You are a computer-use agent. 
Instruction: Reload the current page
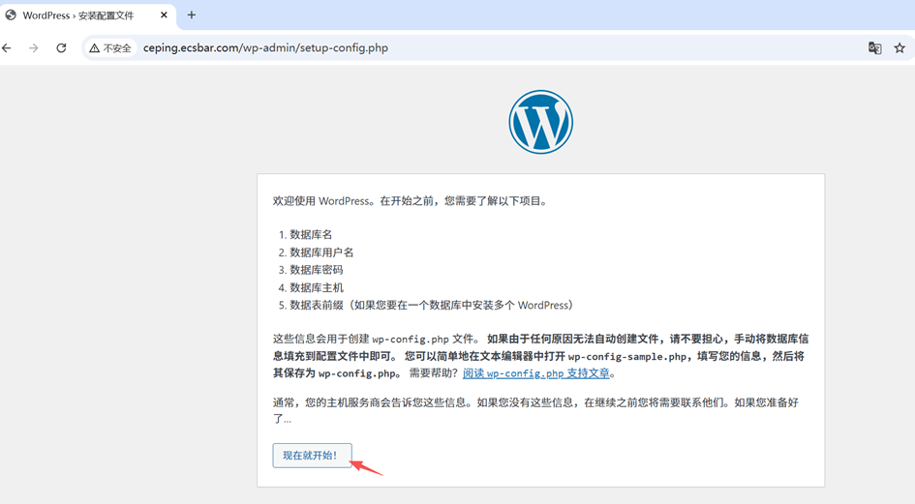coord(61,47)
